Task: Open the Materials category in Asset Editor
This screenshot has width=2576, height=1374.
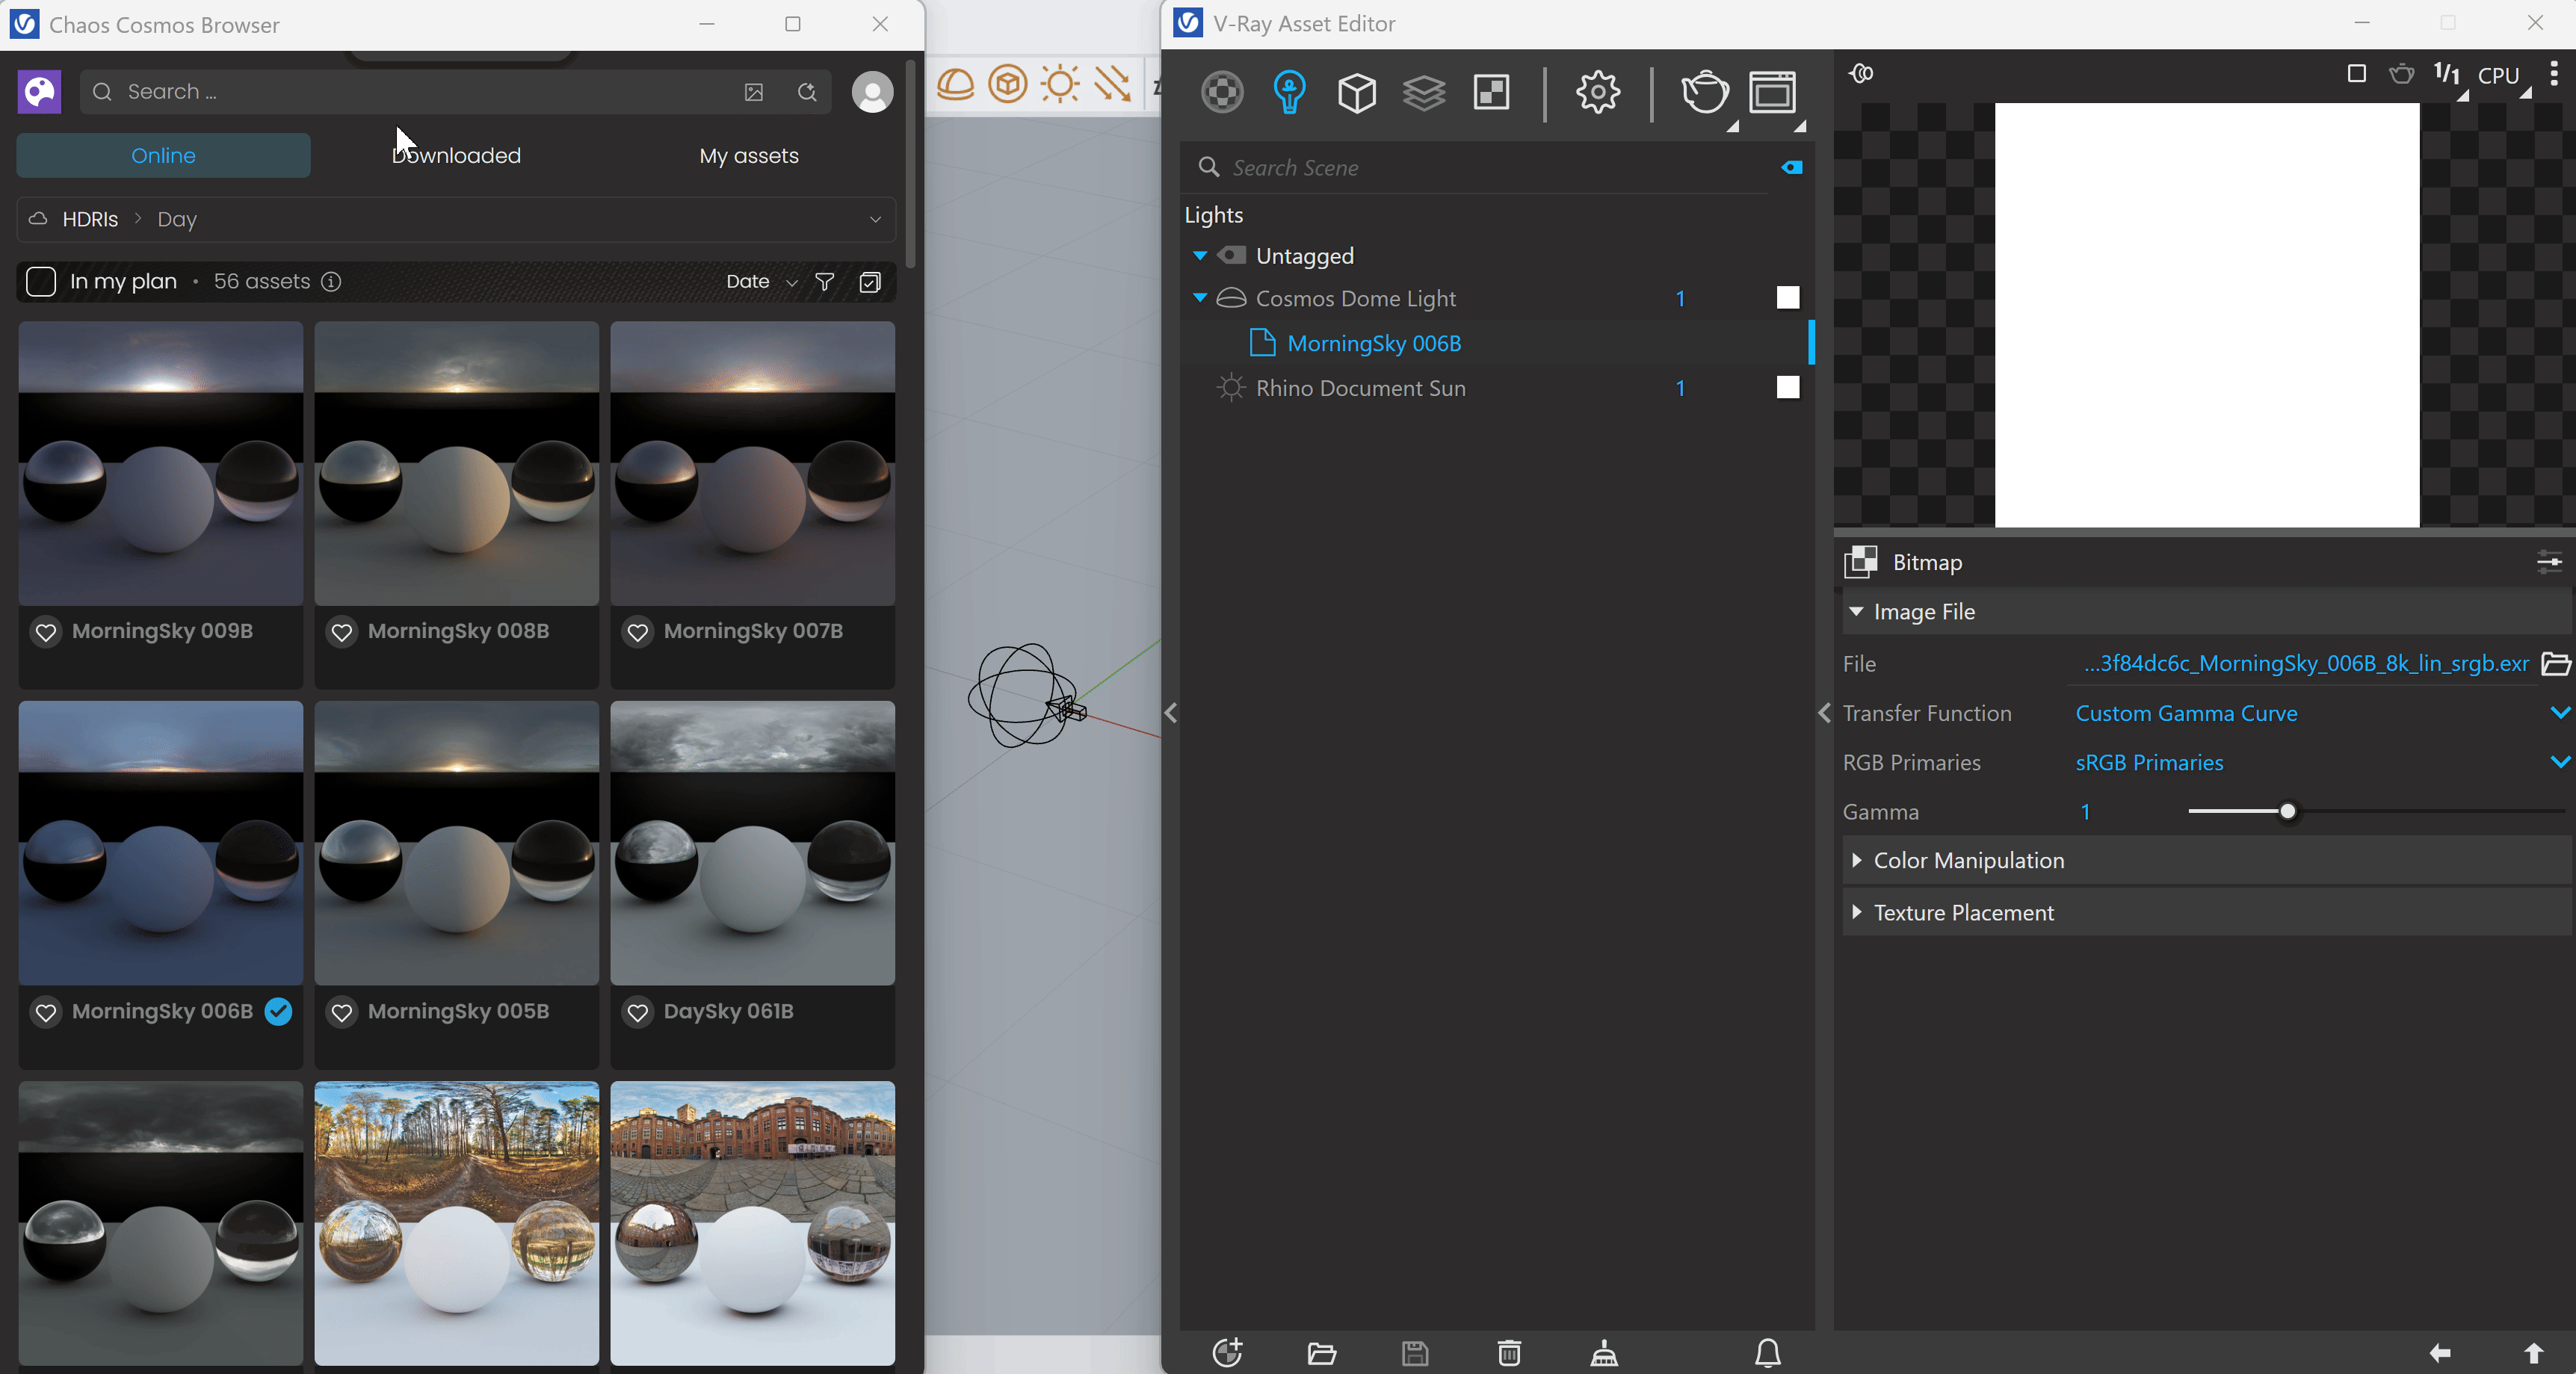Action: point(1222,93)
